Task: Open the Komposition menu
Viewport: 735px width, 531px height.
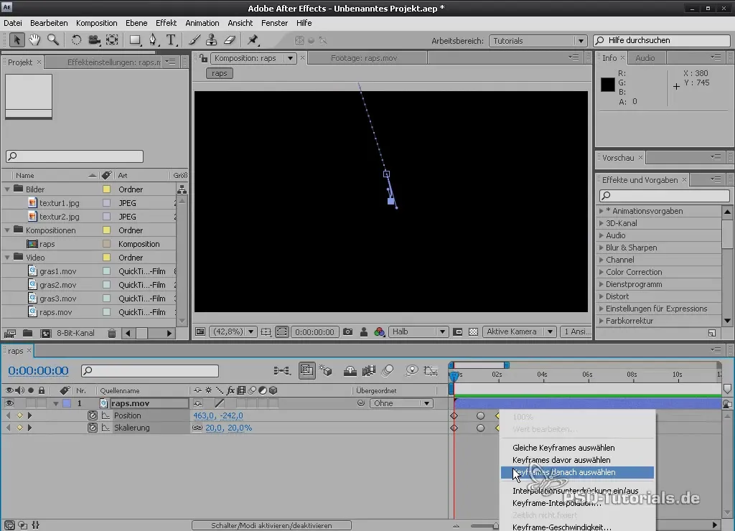Action: (97, 23)
